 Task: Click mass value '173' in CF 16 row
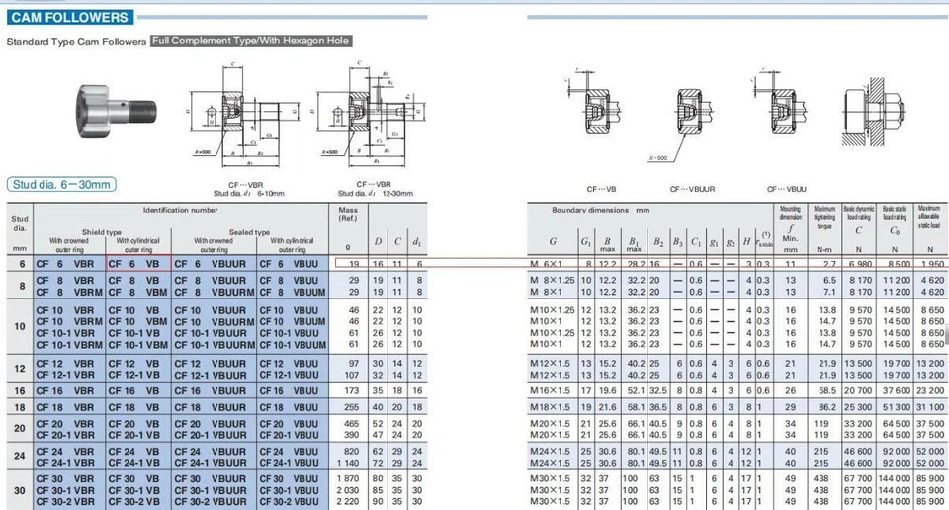click(352, 391)
